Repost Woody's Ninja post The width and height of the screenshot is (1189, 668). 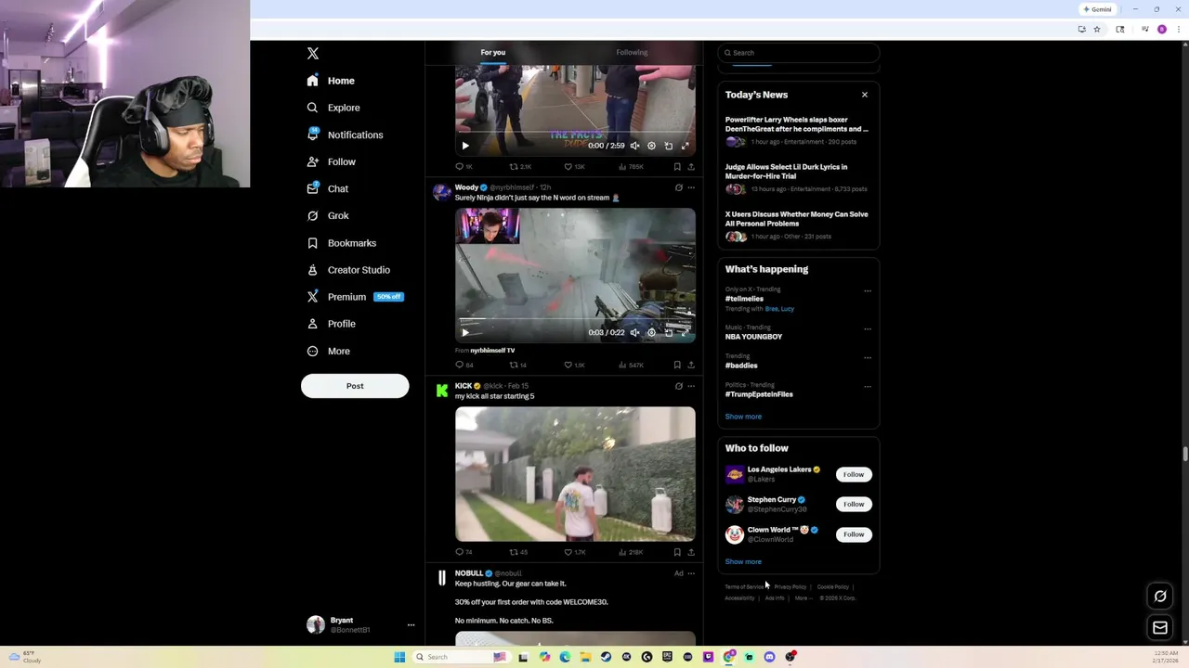pos(517,365)
